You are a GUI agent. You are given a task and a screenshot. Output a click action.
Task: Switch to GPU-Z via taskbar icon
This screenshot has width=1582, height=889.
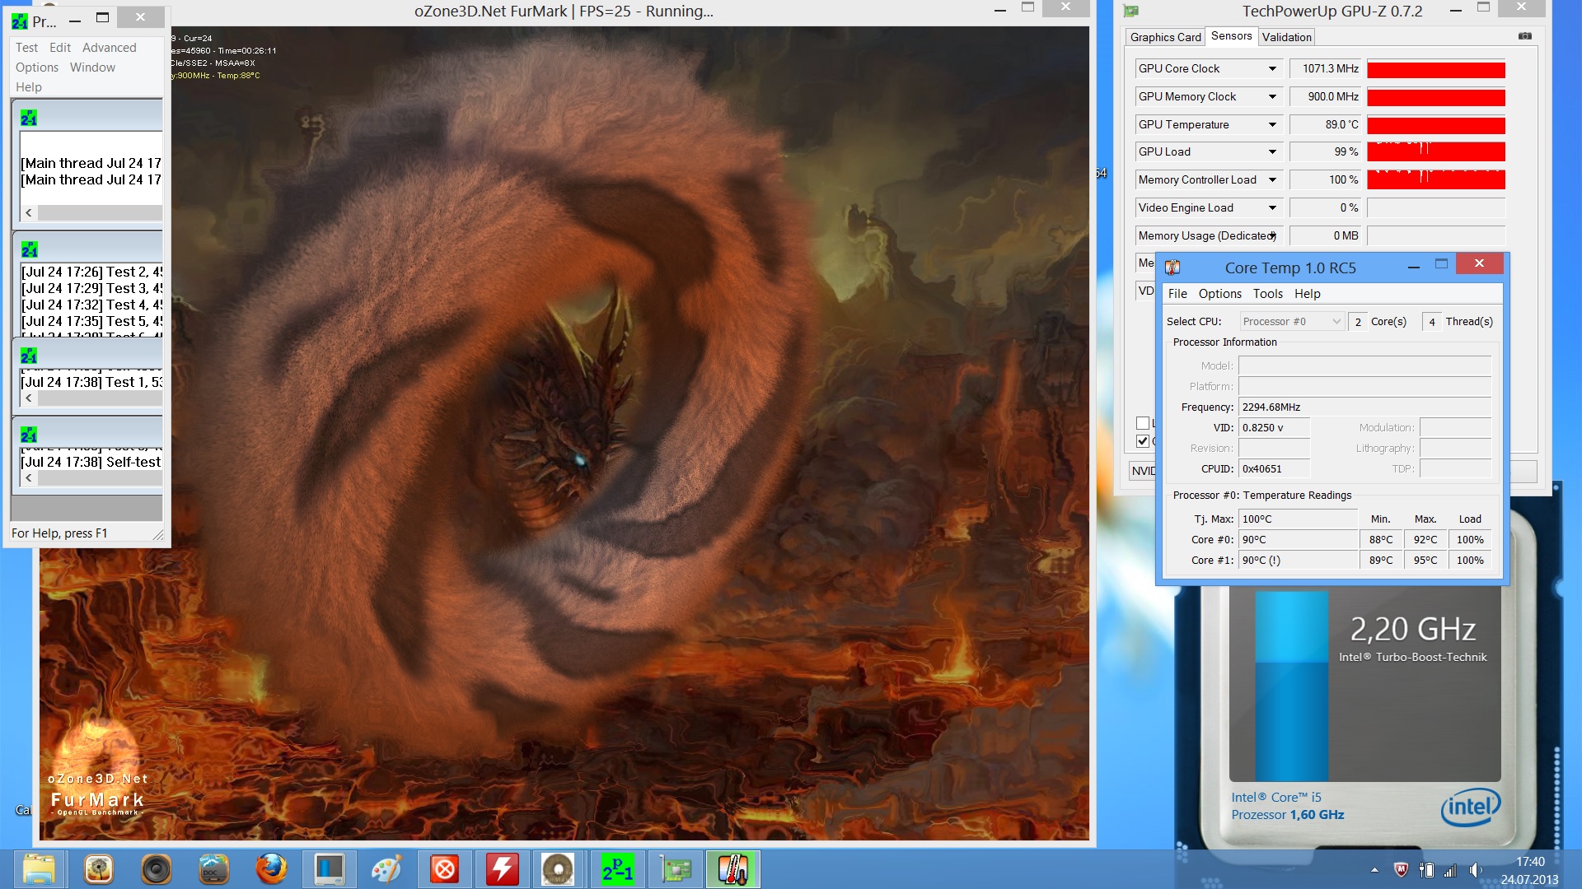point(675,869)
